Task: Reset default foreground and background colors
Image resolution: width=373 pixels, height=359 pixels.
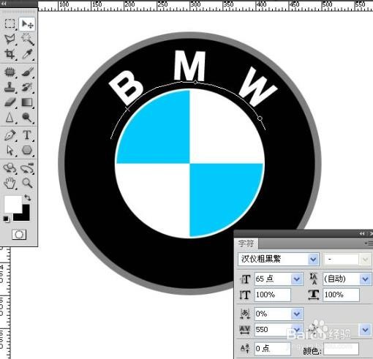Action: (x=7, y=219)
